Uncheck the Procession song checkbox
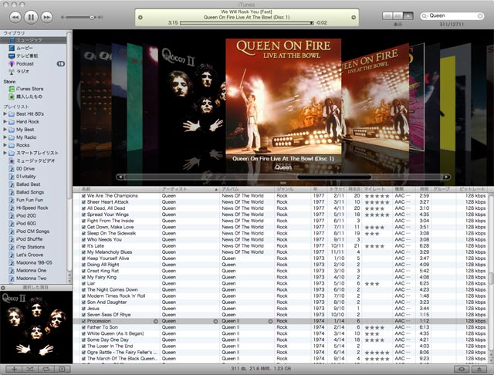The image size is (494, 375). click(84, 321)
